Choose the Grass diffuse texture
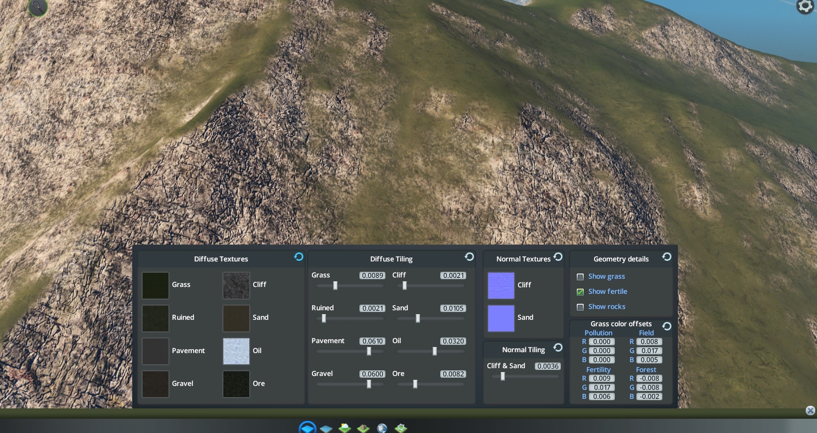Image resolution: width=817 pixels, height=433 pixels. (x=156, y=285)
